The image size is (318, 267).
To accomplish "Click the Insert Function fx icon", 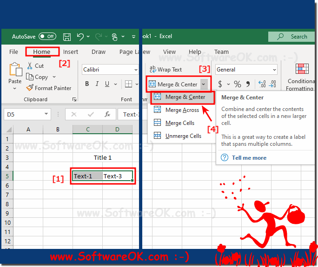I will (107, 114).
